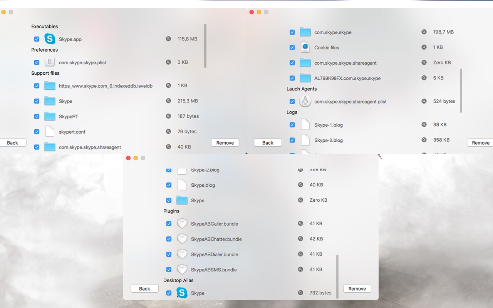Viewport: 493px width, 308px height.
Task: Select the SkypeABDialer.bundle plugin icon
Action: pos(182,254)
